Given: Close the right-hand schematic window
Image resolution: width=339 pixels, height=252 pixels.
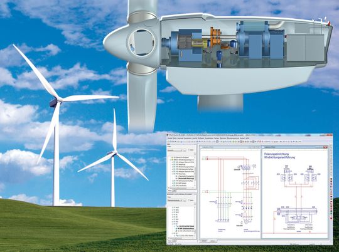Looking at the screenshot, I should tap(326, 147).
